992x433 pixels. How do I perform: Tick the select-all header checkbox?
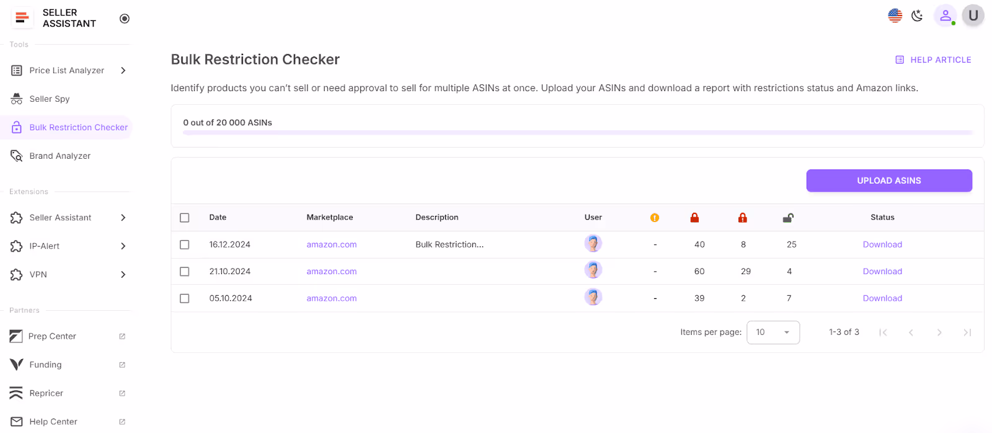click(x=184, y=218)
